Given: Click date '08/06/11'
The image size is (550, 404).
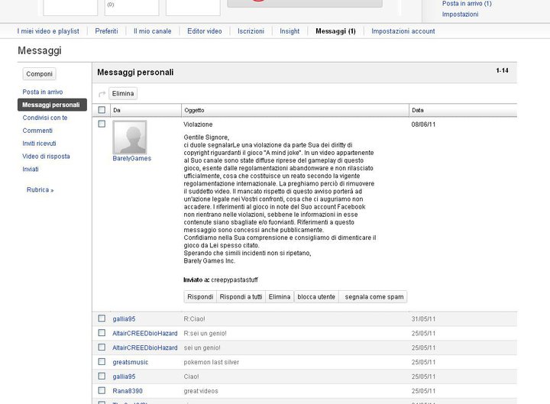Looking at the screenshot, I should click(x=423, y=124).
